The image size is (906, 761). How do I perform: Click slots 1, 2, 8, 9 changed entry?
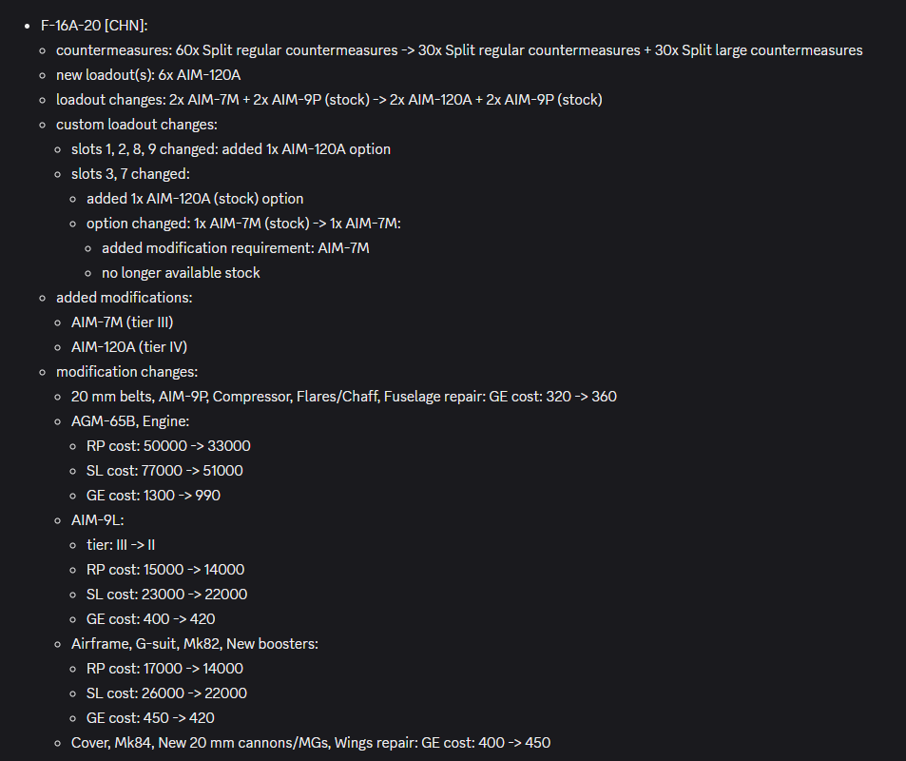pos(231,149)
